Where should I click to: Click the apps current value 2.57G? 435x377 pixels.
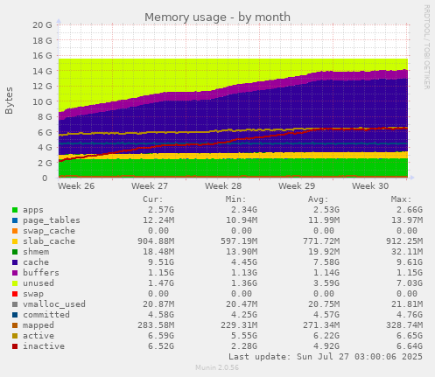[x=161, y=210]
